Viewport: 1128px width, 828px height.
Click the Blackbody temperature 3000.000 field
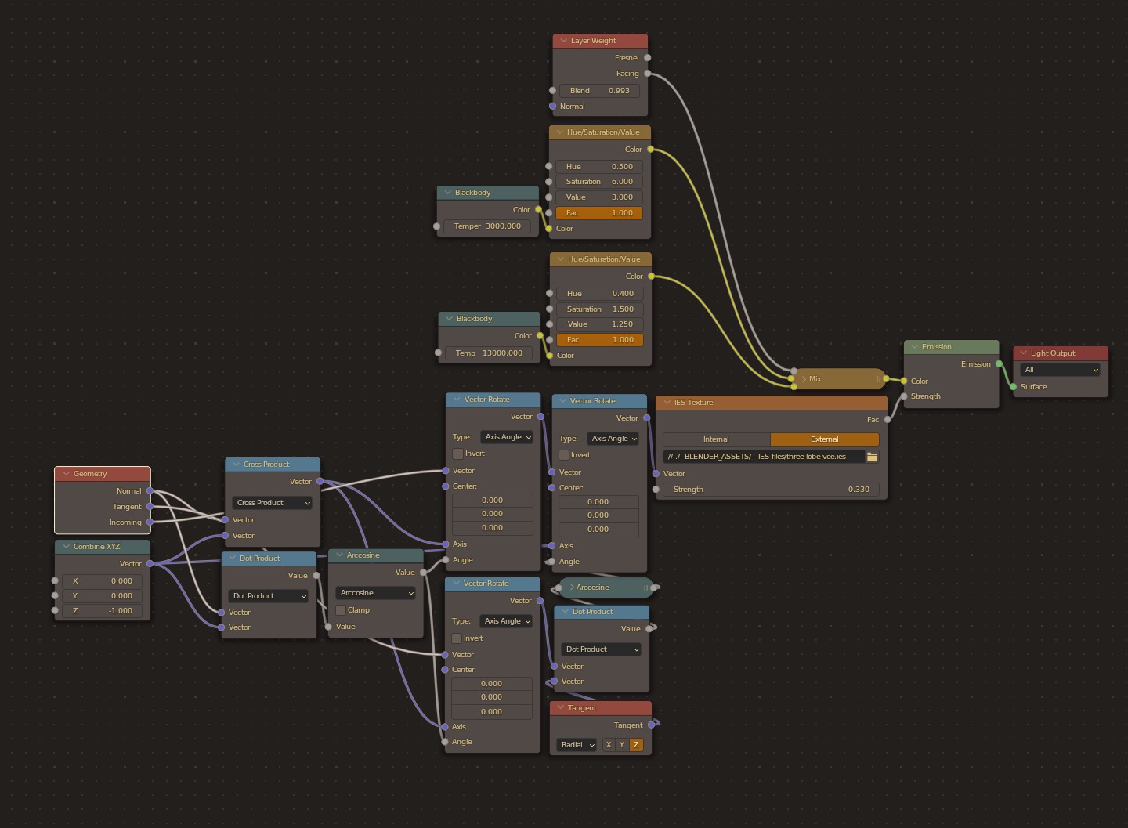pos(487,226)
